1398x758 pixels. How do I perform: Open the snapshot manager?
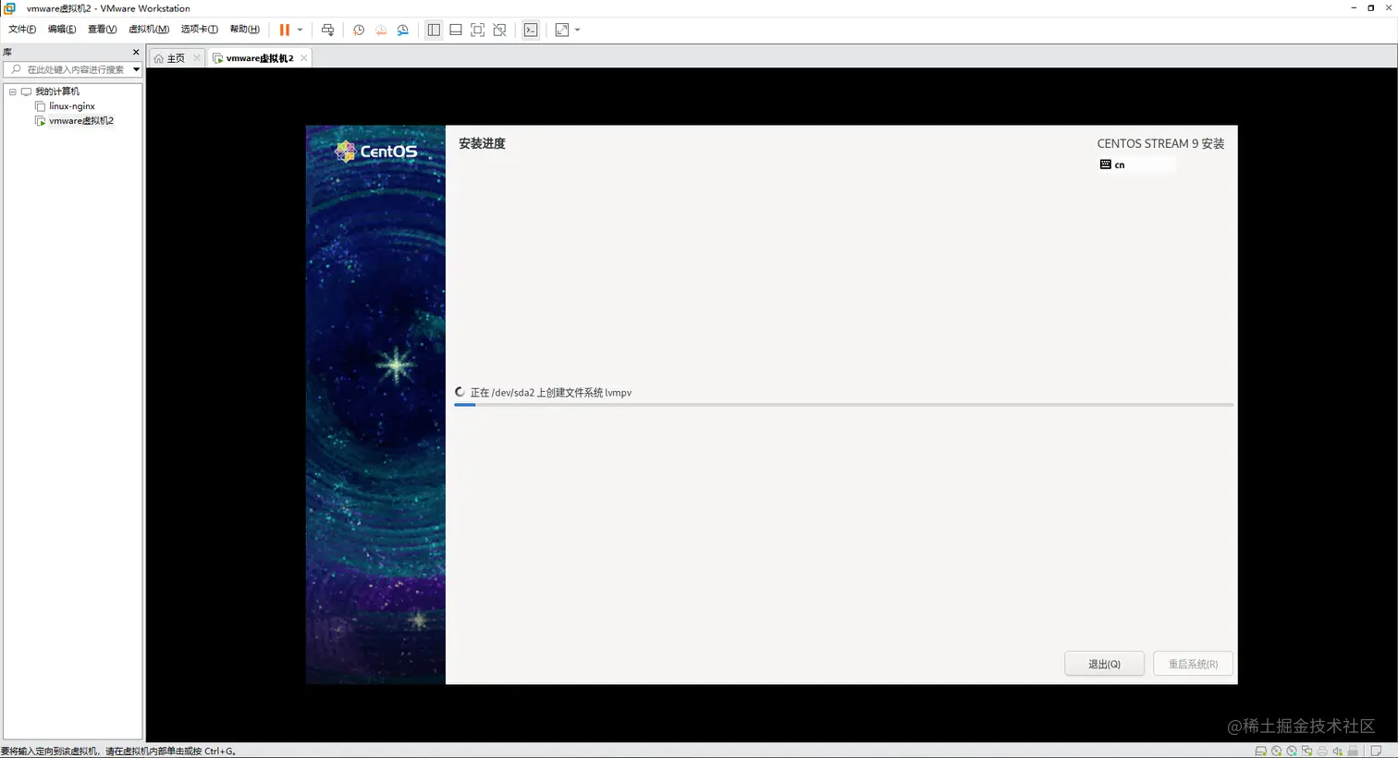[x=403, y=30]
